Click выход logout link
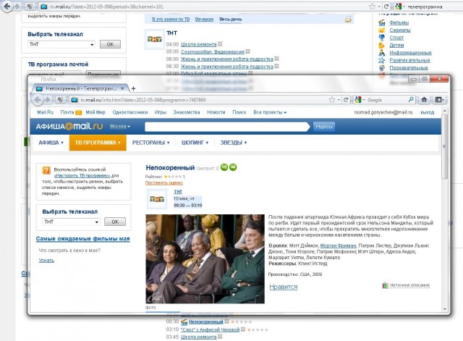The image size is (463, 341). (x=428, y=112)
